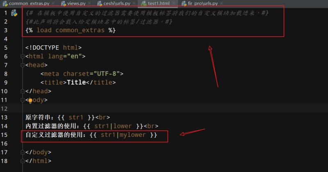Switch to the views.py tab
Viewport: 328px width, 172px height.
click(x=76, y=4)
